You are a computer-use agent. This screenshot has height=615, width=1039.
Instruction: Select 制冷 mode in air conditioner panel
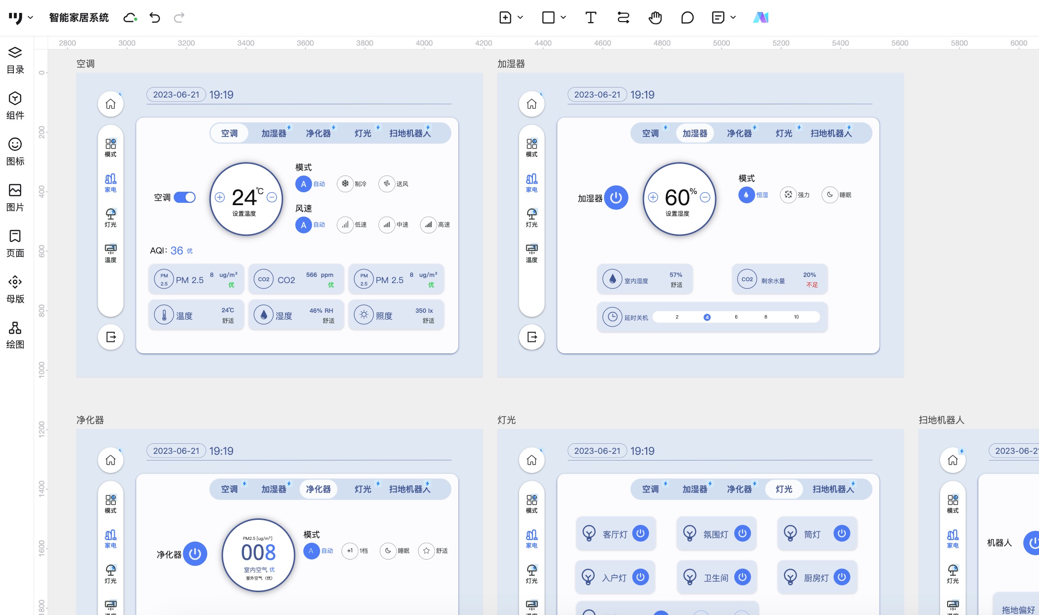click(345, 184)
